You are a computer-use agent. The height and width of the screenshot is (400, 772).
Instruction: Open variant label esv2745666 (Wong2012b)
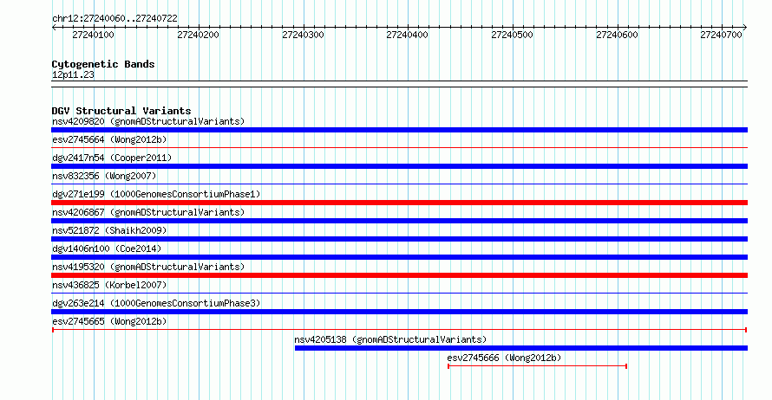coord(504,358)
